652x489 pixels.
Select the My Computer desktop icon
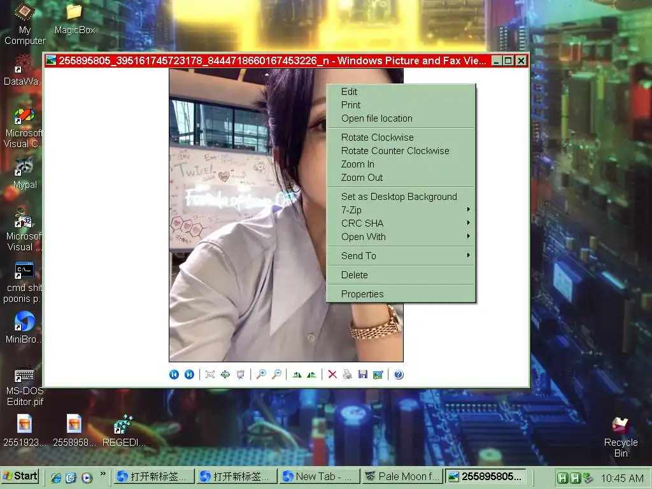coord(25,24)
